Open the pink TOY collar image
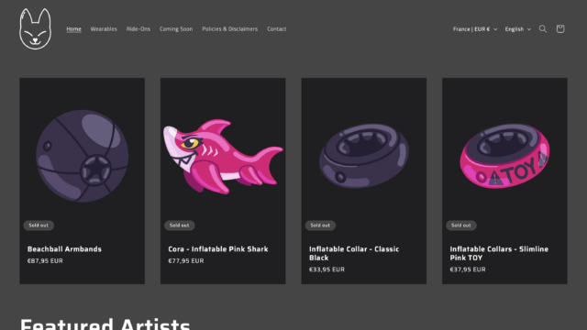This screenshot has height=330, width=587. click(504, 156)
